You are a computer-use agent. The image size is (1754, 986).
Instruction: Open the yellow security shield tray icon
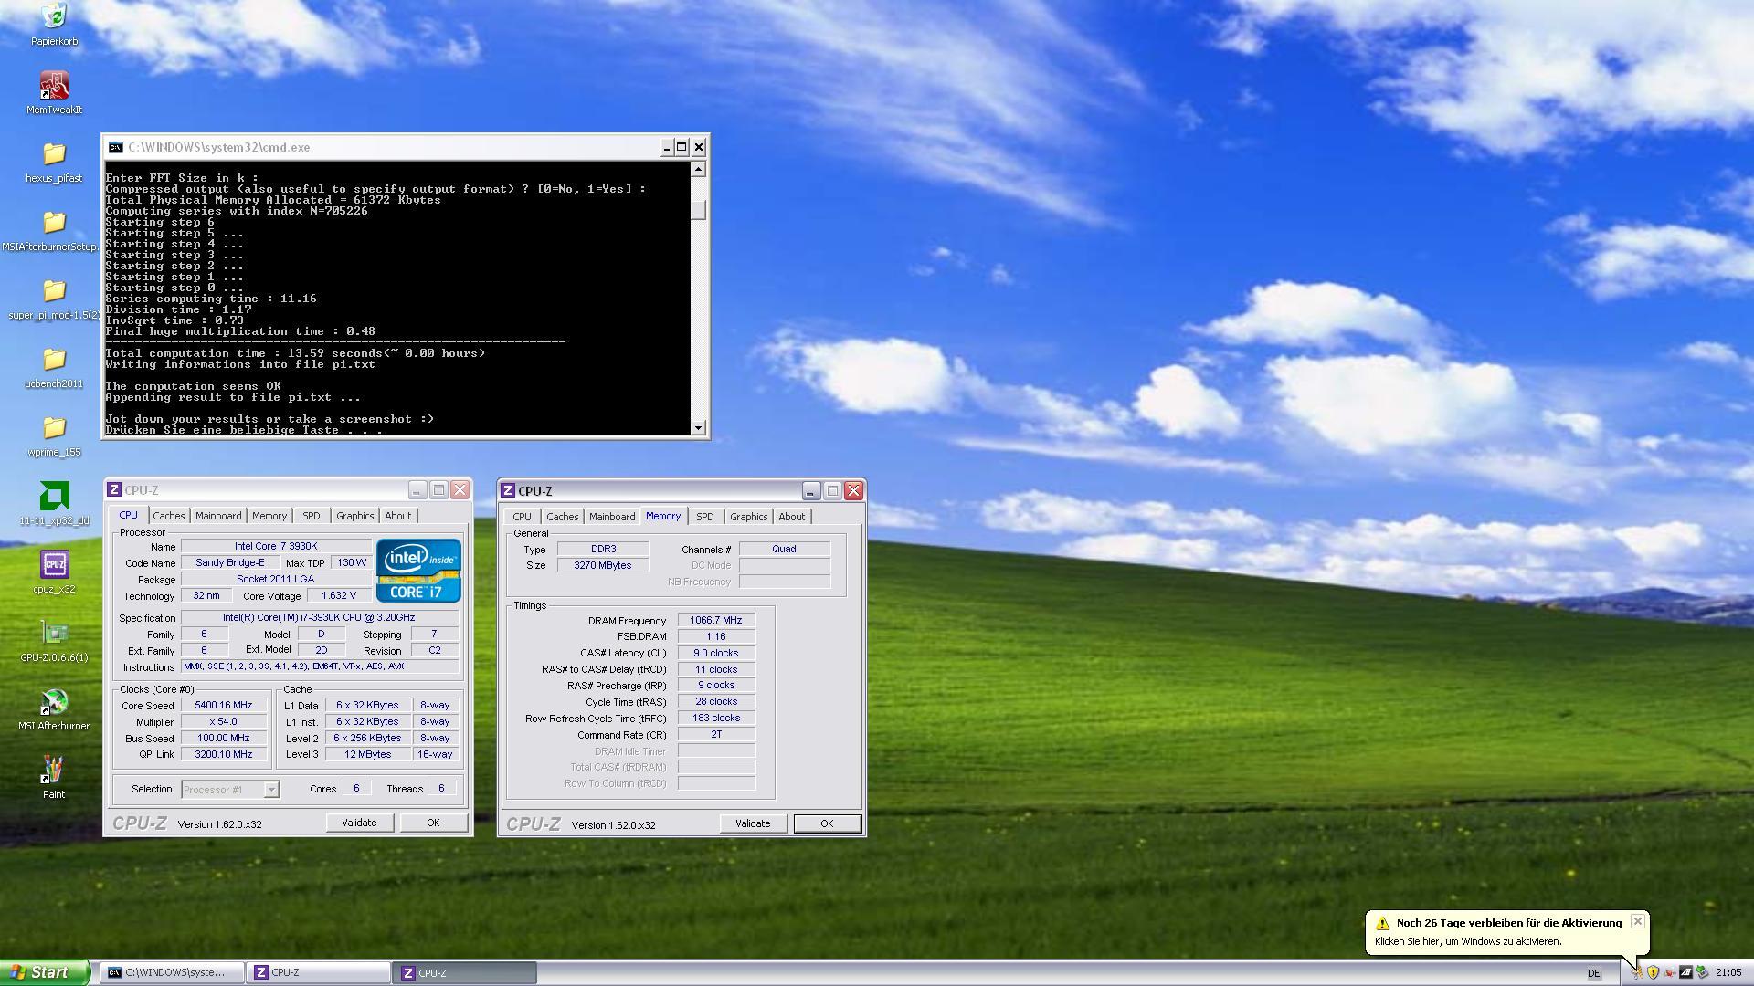click(1653, 972)
